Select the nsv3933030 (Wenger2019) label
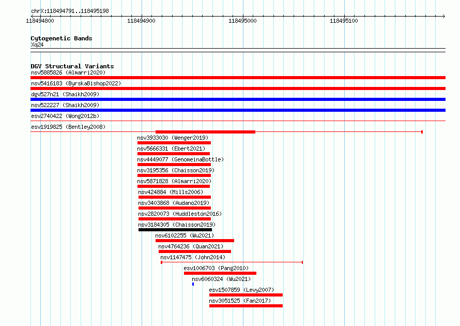 pyautogui.click(x=173, y=138)
